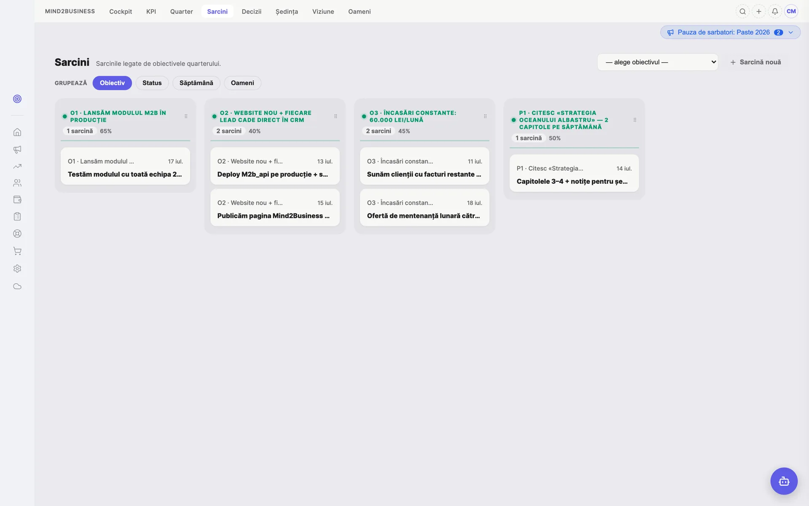Open the cloud icon in sidebar
809x506 pixels.
[17, 286]
